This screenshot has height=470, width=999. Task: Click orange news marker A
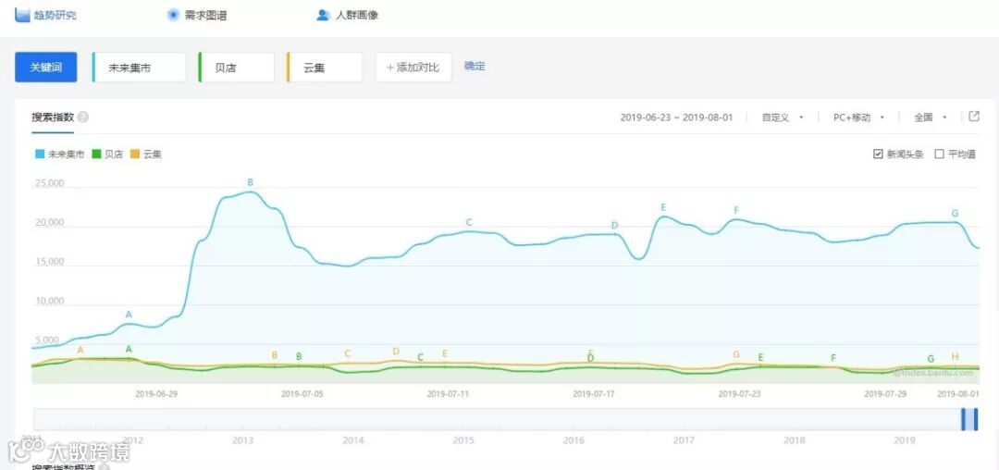click(x=80, y=350)
